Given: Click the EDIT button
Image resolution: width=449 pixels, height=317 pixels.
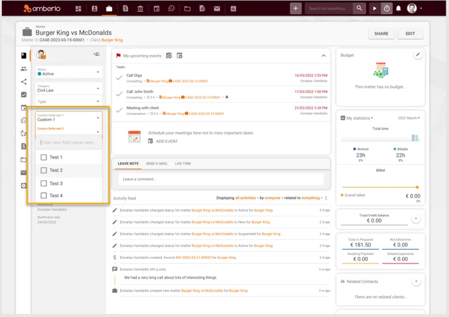Looking at the screenshot, I should coord(410,33).
